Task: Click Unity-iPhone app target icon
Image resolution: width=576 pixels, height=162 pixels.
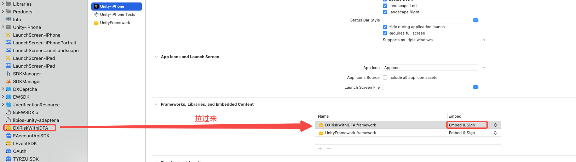Action: (96, 6)
